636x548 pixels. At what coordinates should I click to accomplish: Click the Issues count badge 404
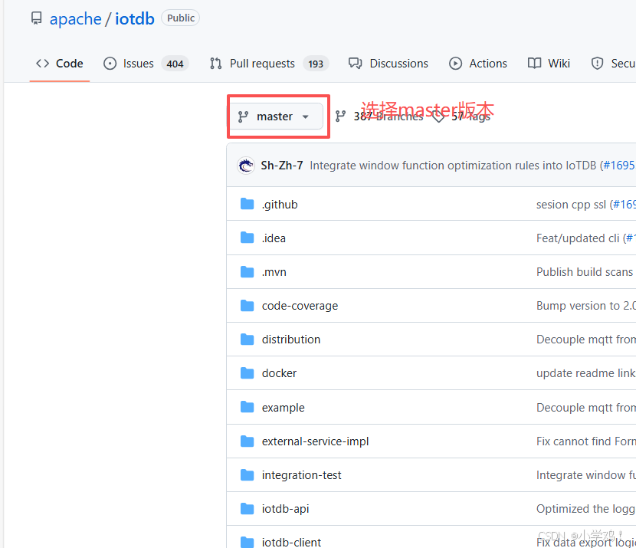(x=175, y=64)
